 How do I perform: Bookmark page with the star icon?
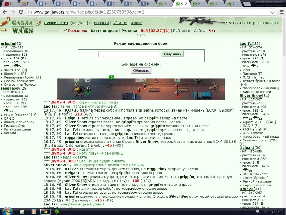(272, 12)
